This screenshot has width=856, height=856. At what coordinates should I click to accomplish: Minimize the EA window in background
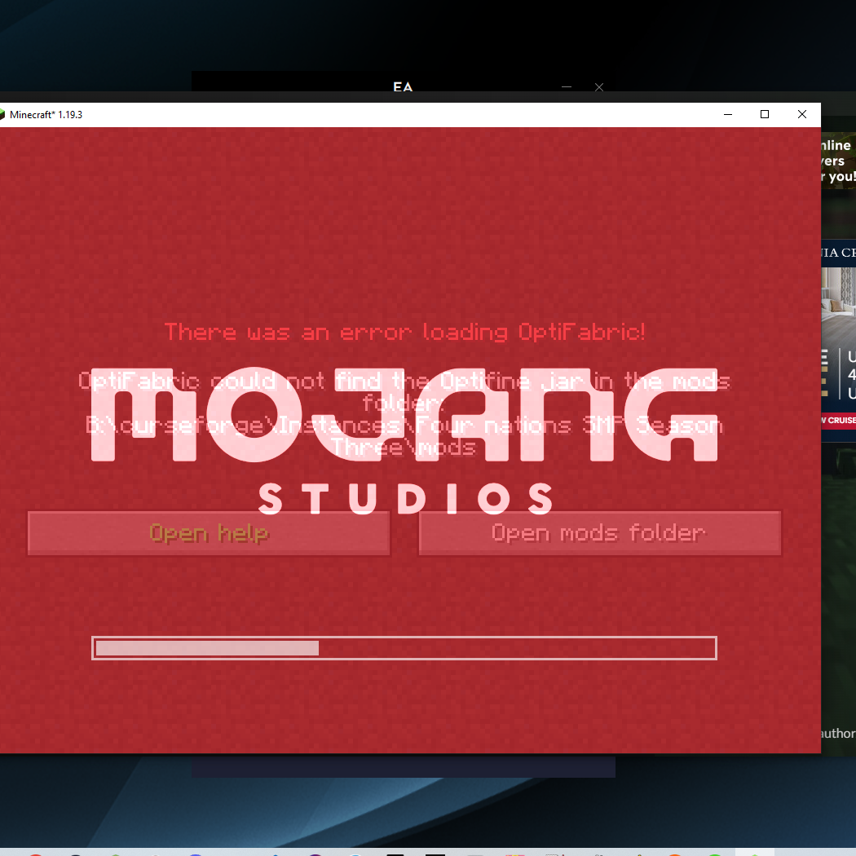pos(567,86)
